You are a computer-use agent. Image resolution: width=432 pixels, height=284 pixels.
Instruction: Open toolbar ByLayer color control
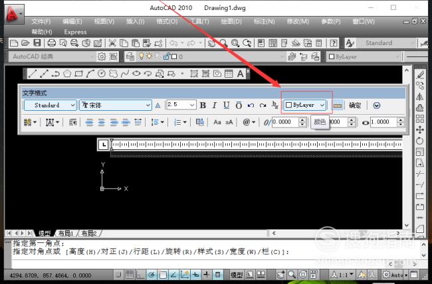click(x=364, y=56)
